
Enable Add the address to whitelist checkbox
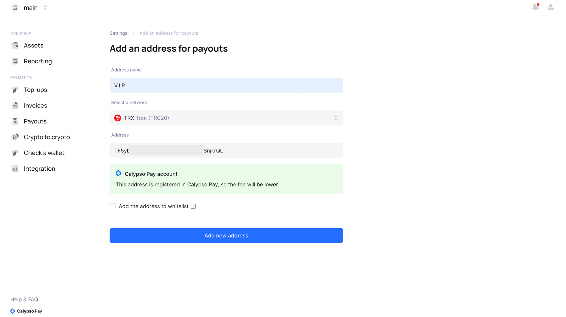tap(113, 207)
